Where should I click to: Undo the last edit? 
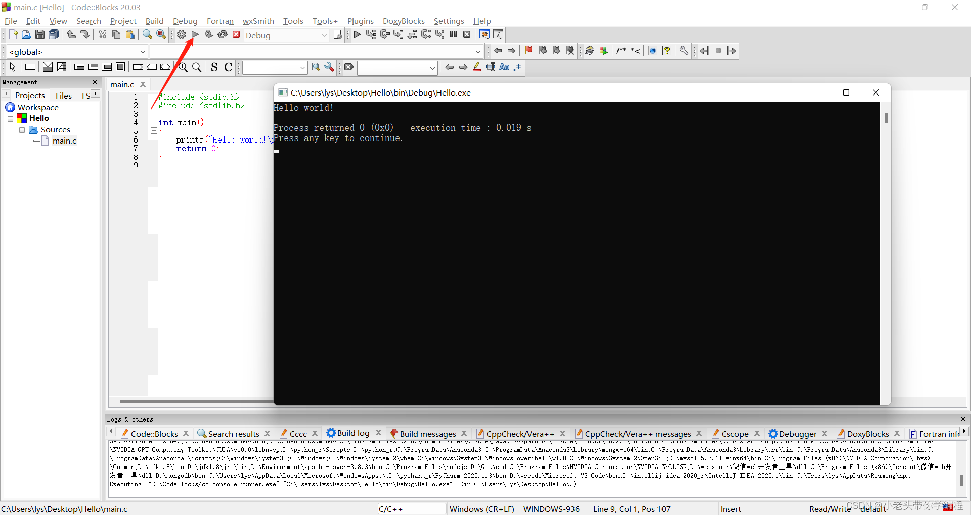pyautogui.click(x=71, y=34)
